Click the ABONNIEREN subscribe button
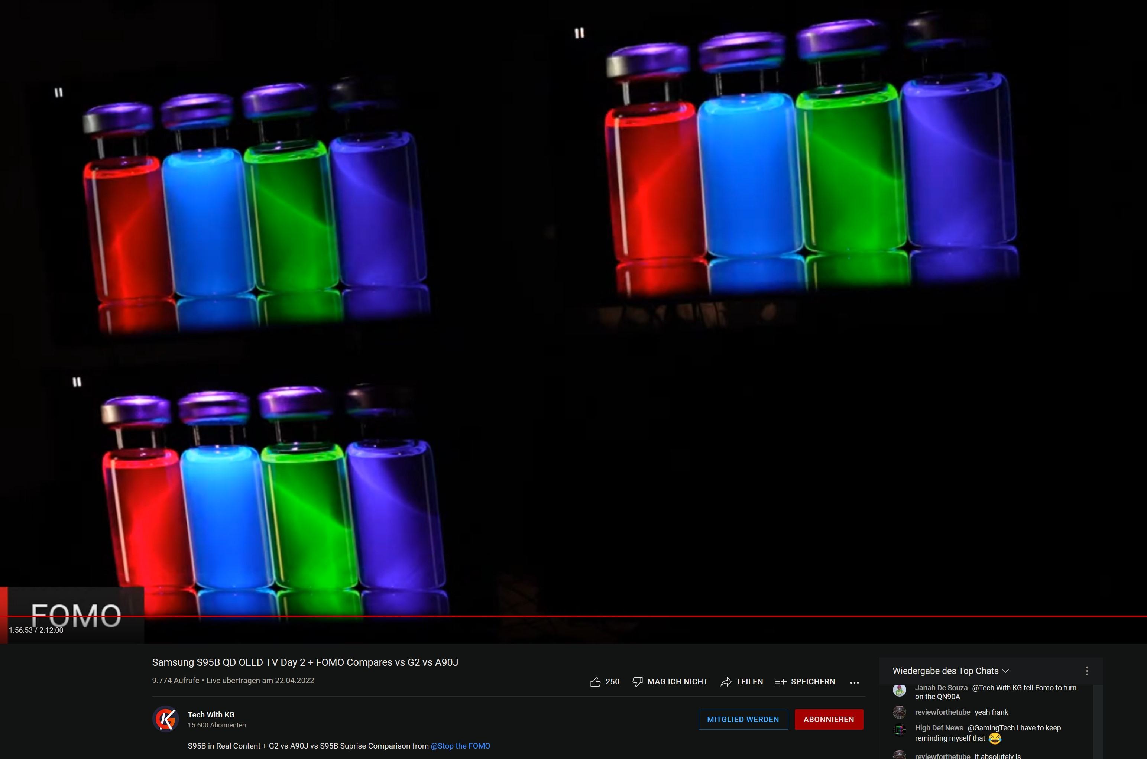 click(x=829, y=719)
